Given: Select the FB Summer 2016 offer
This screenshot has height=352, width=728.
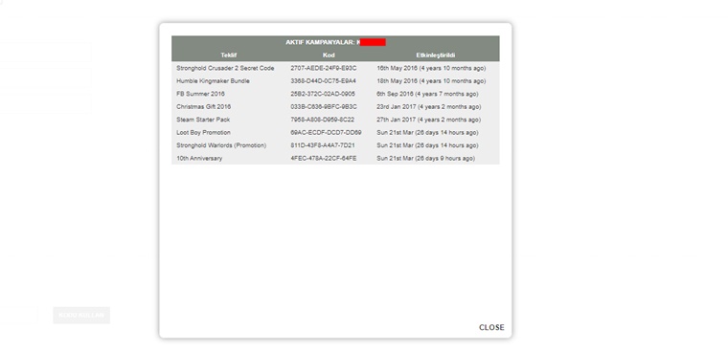Looking at the screenshot, I should [x=200, y=94].
